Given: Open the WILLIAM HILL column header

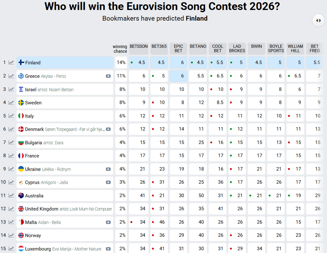Looking at the screenshot, I should (295, 48).
